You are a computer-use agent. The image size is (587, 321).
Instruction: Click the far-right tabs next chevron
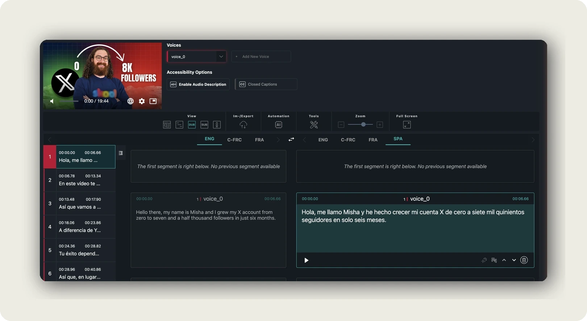click(x=533, y=140)
